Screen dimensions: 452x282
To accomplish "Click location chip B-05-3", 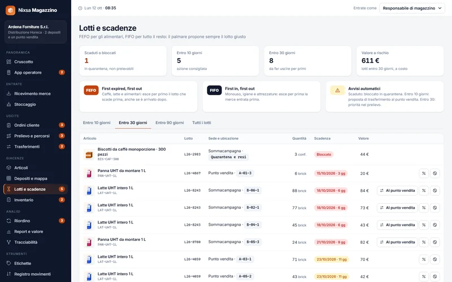I will pyautogui.click(x=253, y=242).
